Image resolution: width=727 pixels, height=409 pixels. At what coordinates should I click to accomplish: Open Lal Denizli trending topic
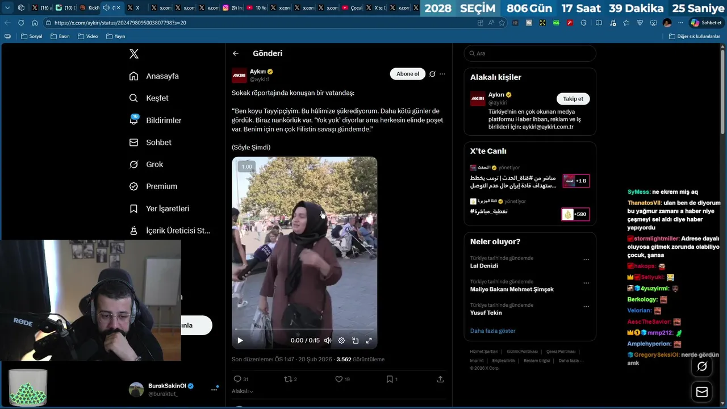[x=484, y=266]
